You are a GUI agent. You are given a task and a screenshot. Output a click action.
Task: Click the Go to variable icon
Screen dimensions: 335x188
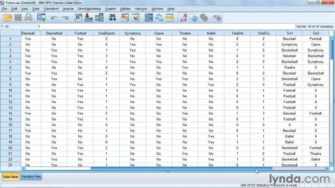[88, 17]
